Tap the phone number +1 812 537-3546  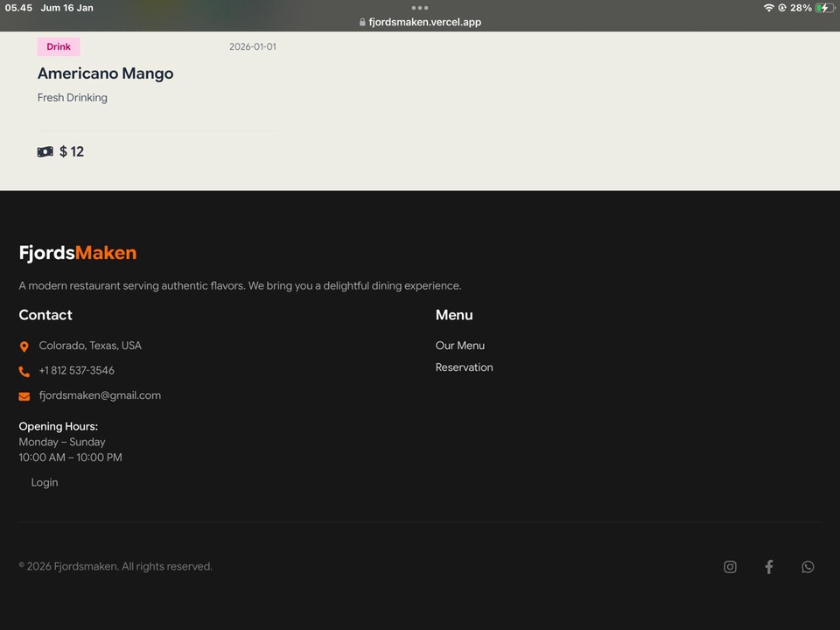[x=76, y=370]
